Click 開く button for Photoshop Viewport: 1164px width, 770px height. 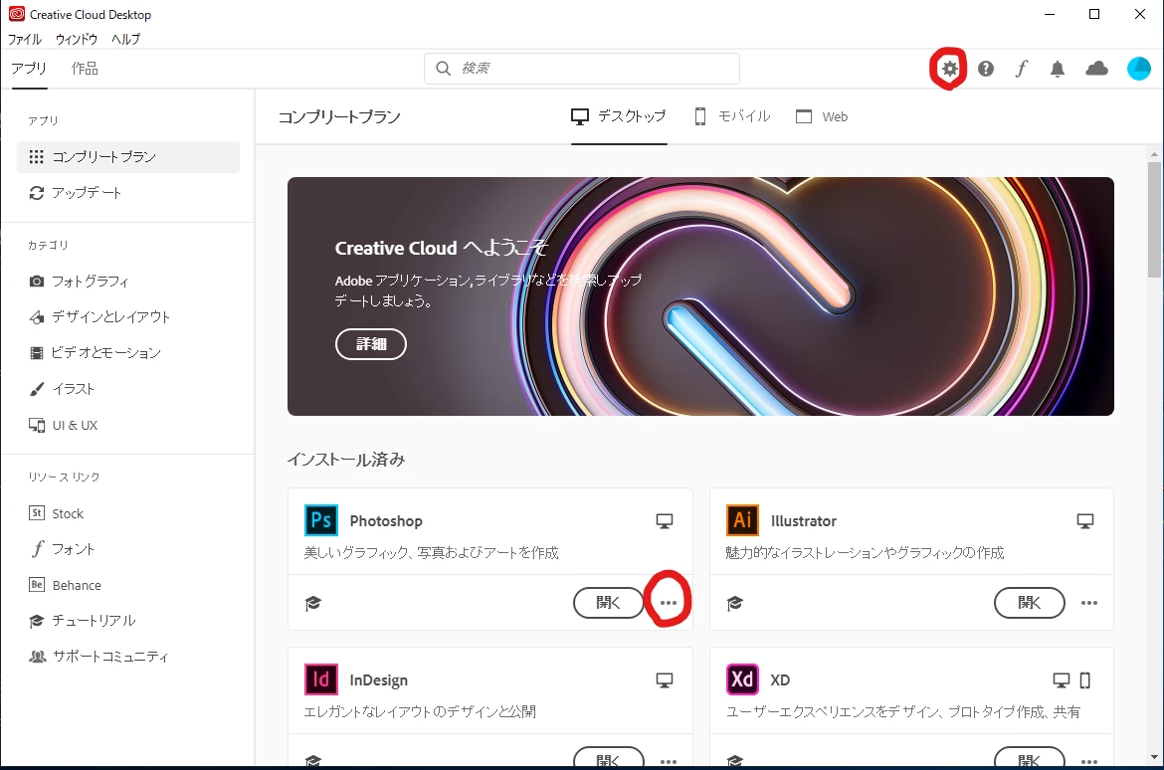tap(609, 603)
